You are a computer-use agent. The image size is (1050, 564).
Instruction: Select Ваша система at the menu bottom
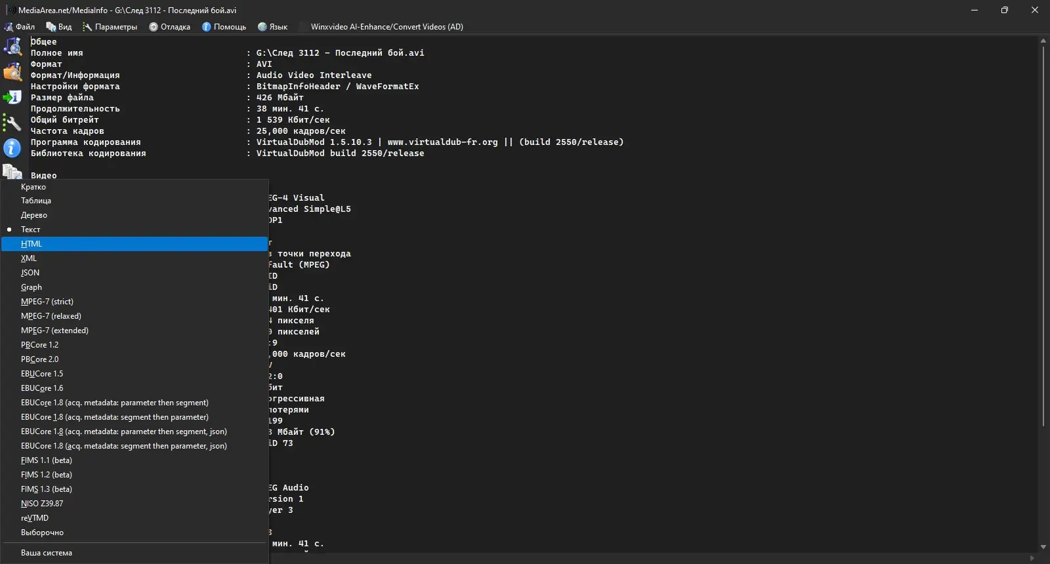pos(46,553)
